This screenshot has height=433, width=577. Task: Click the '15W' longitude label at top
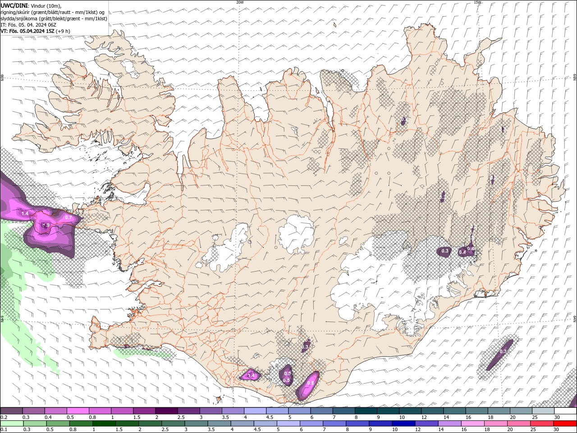click(x=477, y=2)
